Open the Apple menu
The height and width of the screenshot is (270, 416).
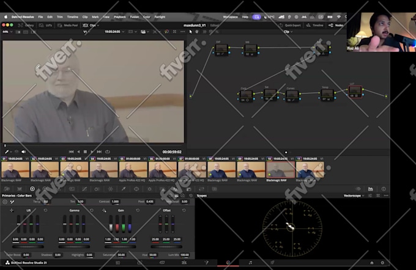6,16
